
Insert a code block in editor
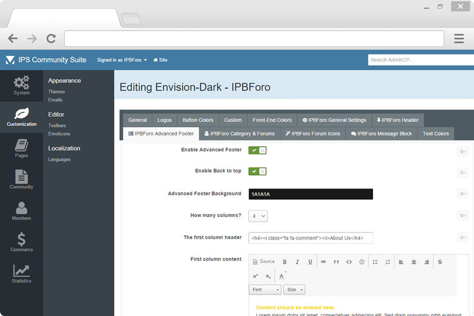coord(349,262)
